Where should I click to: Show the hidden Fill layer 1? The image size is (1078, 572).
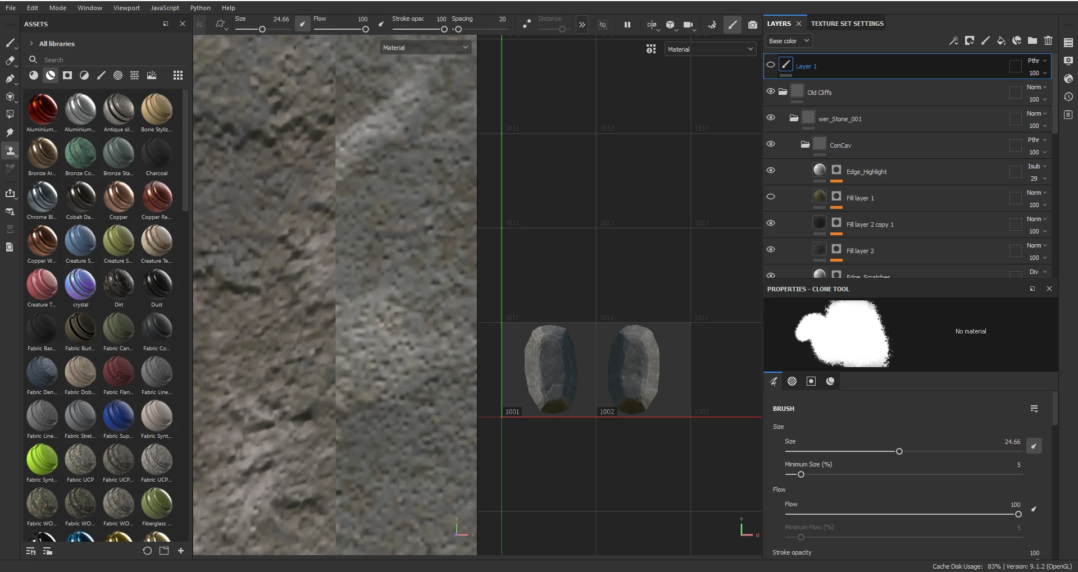(x=771, y=196)
